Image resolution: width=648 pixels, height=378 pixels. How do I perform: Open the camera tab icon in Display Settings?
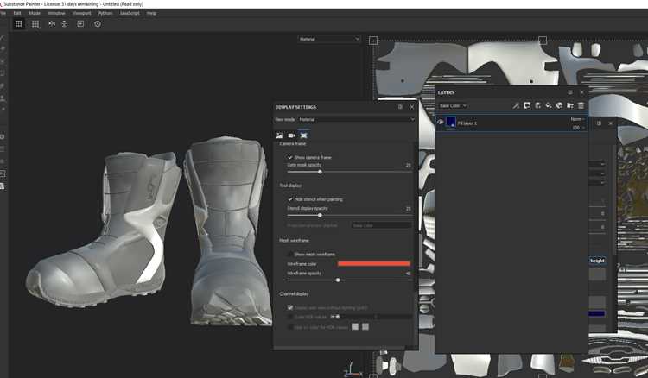tap(291, 135)
